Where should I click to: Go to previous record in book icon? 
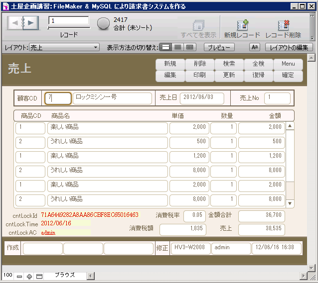click(x=14, y=23)
